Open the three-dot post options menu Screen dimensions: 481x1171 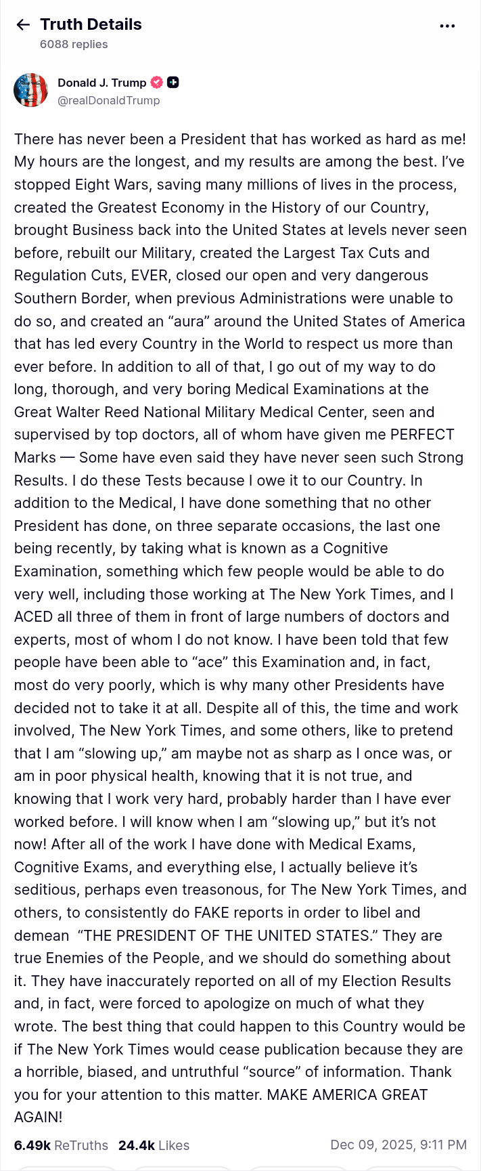pyautogui.click(x=447, y=26)
